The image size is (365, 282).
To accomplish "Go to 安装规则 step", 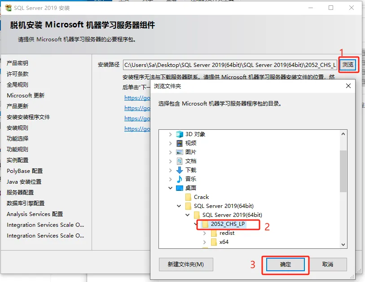I will click(x=18, y=128).
